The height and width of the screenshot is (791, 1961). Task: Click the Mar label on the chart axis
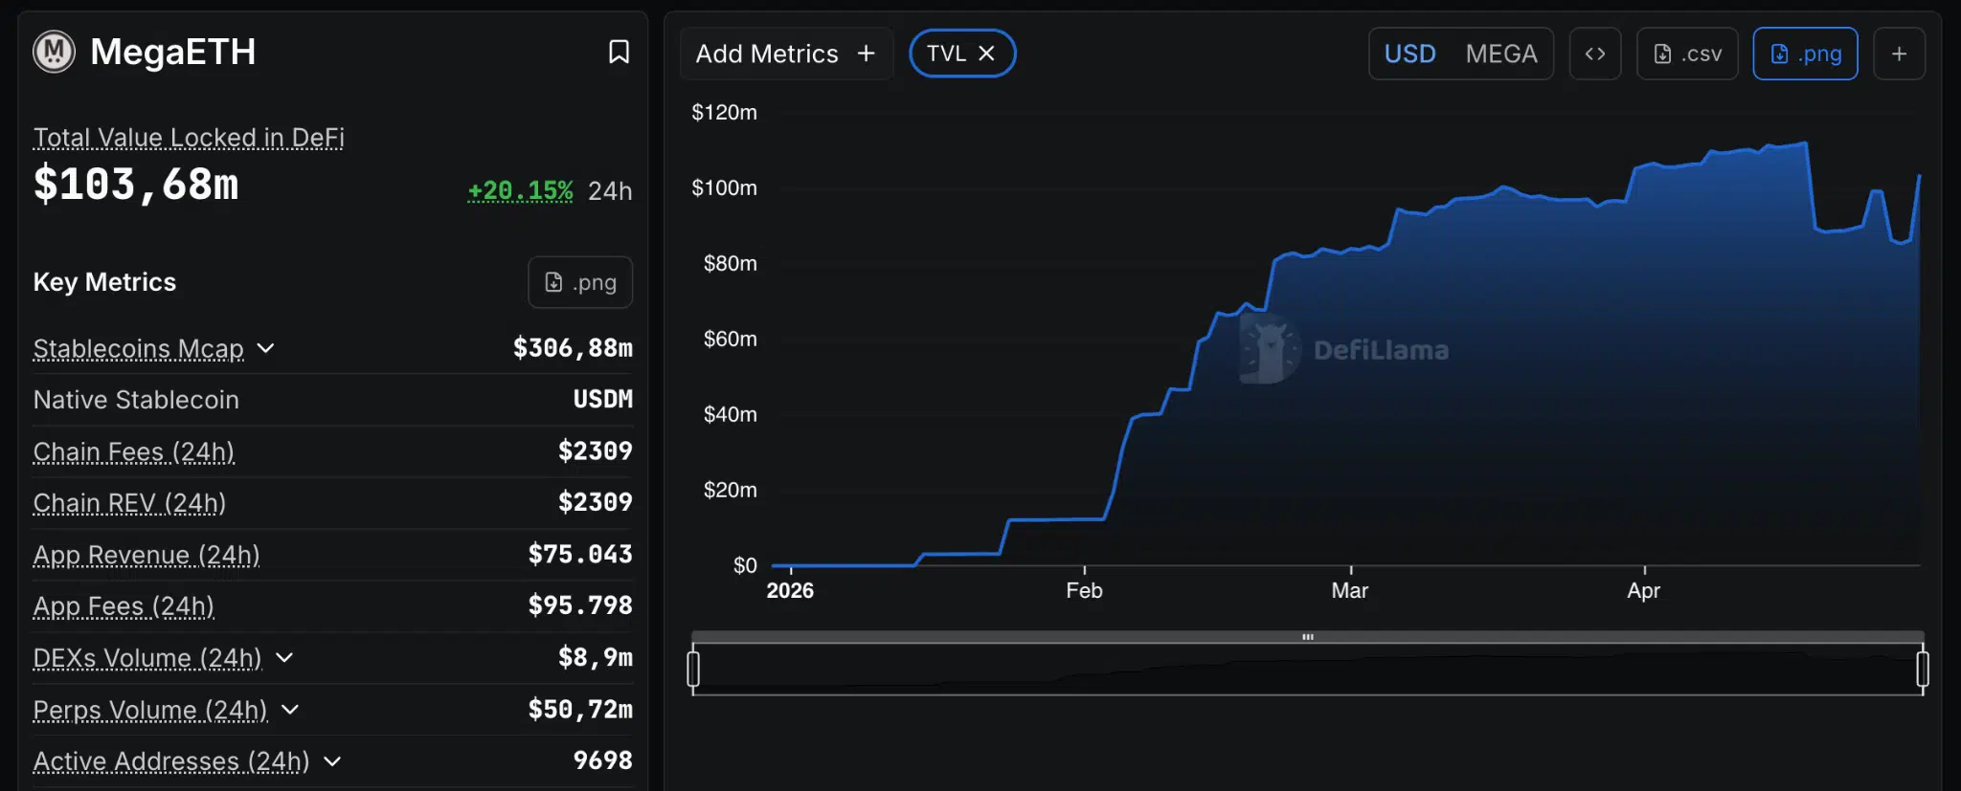[x=1350, y=591]
